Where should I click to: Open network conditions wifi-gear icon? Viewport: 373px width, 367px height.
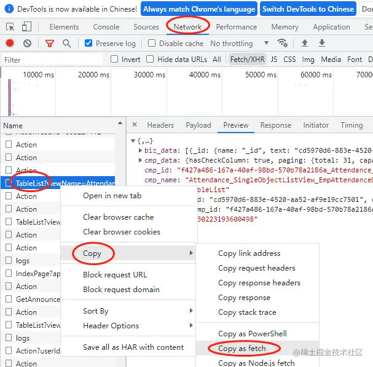click(x=283, y=43)
